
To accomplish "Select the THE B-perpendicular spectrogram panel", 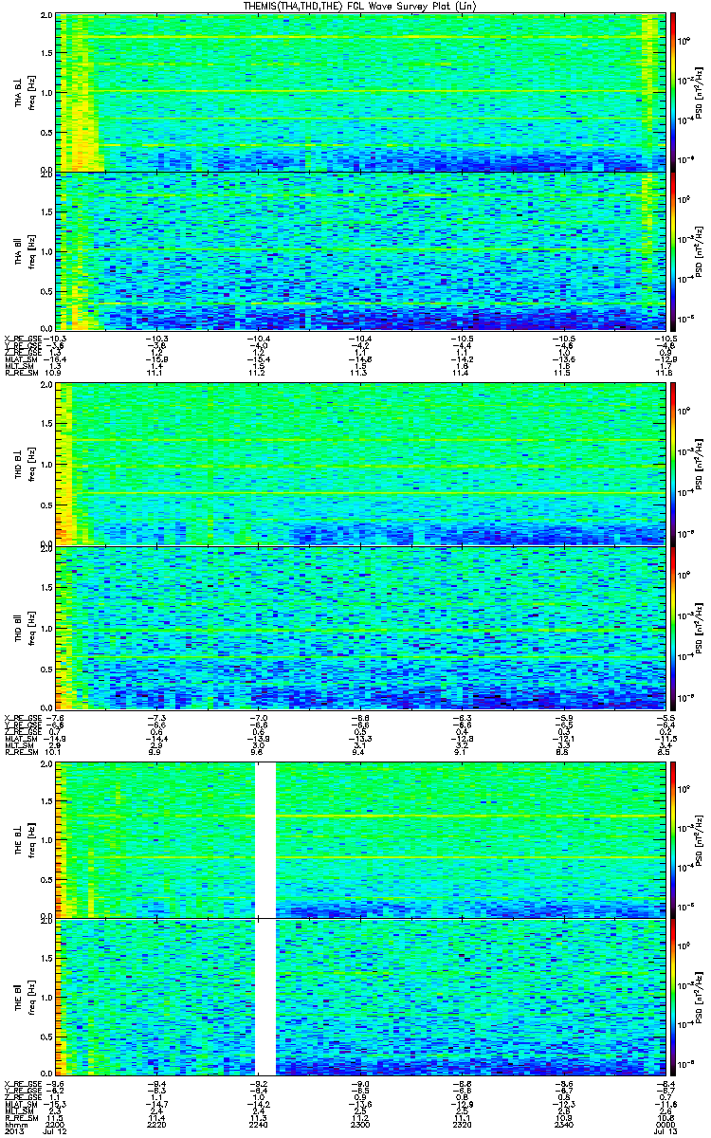I will (359, 838).
